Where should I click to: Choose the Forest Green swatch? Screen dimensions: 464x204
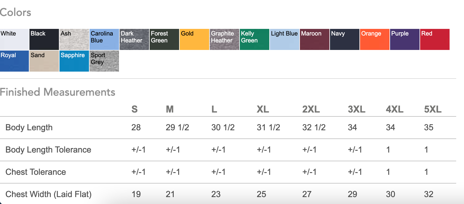tap(164, 39)
